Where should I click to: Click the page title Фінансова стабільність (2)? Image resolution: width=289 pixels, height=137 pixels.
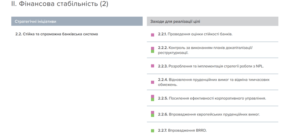coord(60,4)
